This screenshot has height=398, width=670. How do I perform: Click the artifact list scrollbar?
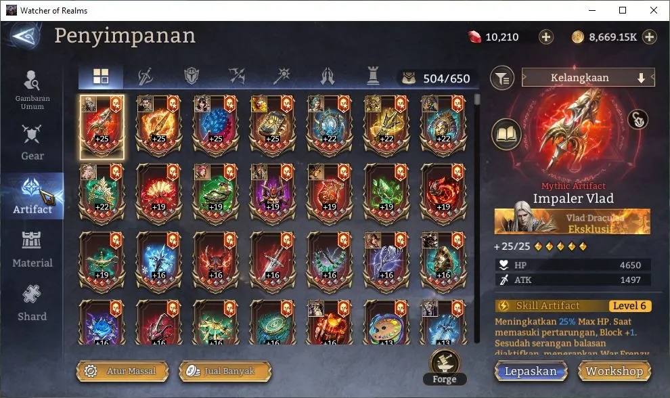pyautogui.click(x=477, y=218)
